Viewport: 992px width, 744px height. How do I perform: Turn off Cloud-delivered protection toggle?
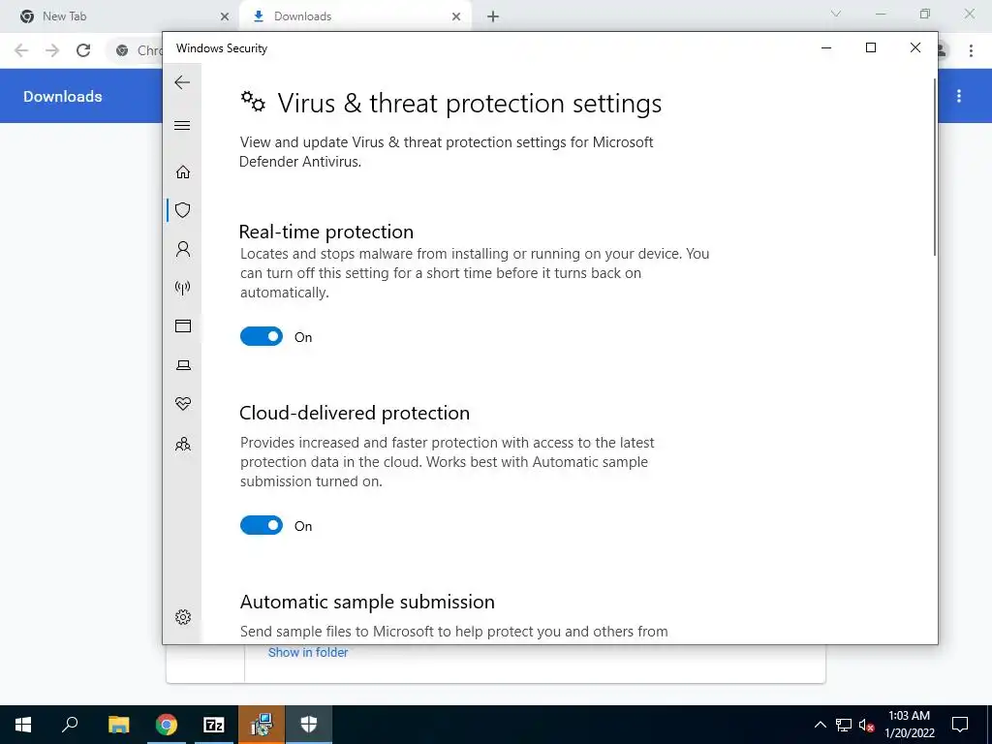pyautogui.click(x=262, y=525)
